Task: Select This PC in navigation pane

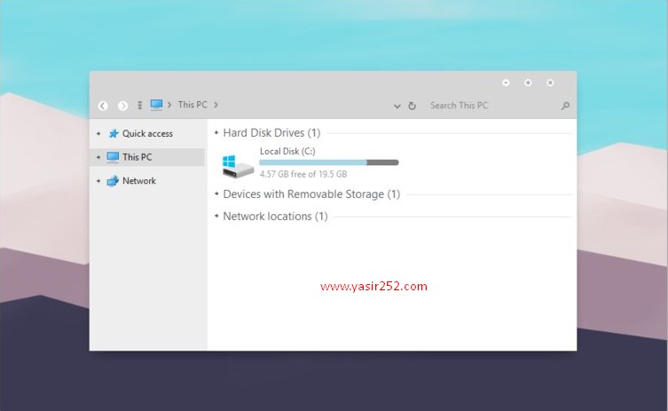Action: pos(137,157)
